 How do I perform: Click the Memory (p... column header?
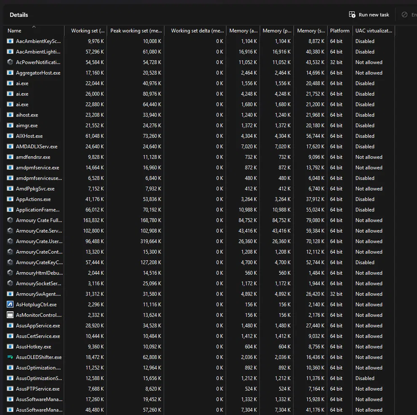coord(277,31)
